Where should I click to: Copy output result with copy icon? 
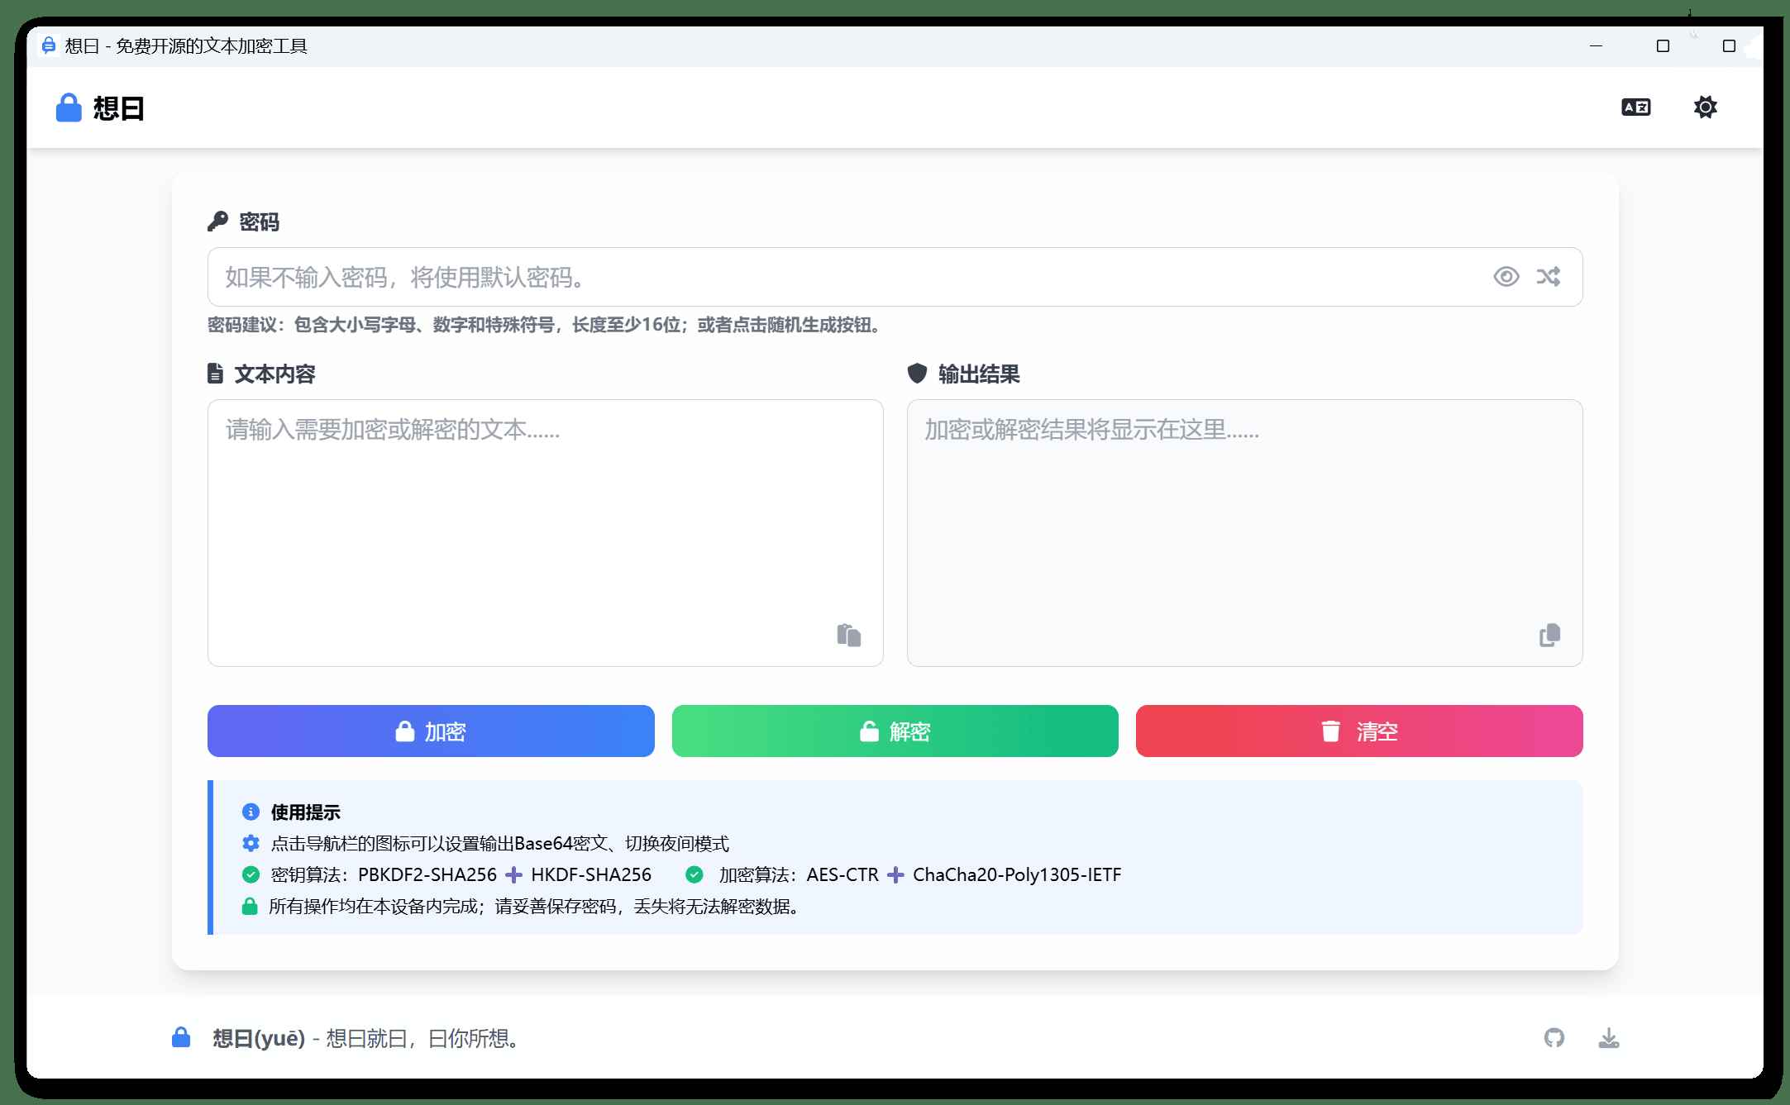[1549, 635]
